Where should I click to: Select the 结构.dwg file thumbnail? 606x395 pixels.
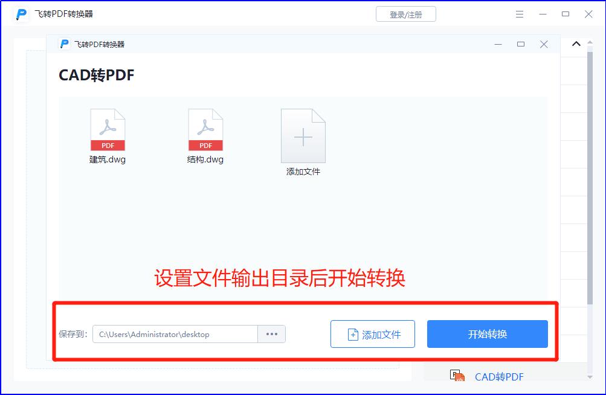click(205, 136)
